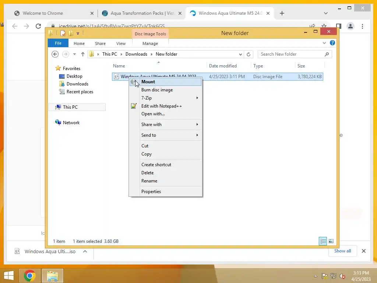Image resolution: width=377 pixels, height=283 pixels.
Task: Open the Manage ribbon tab
Action: click(150, 43)
